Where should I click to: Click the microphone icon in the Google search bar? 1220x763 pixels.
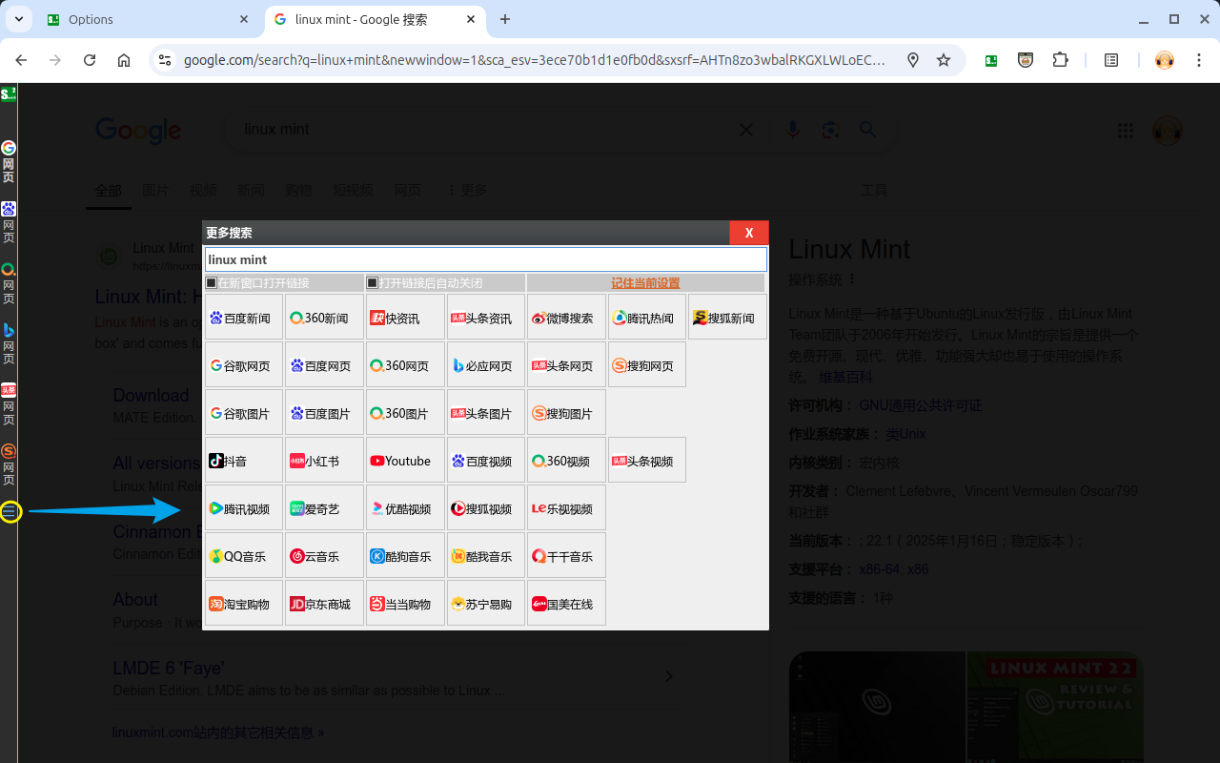click(793, 130)
